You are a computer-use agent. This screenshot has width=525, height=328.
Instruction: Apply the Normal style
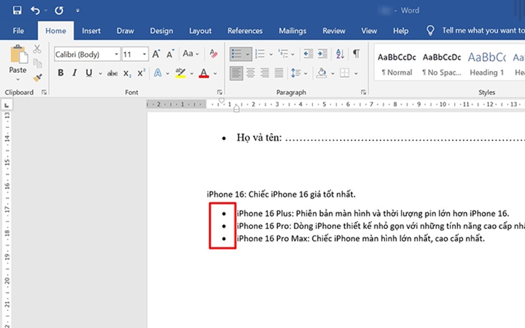[397, 64]
